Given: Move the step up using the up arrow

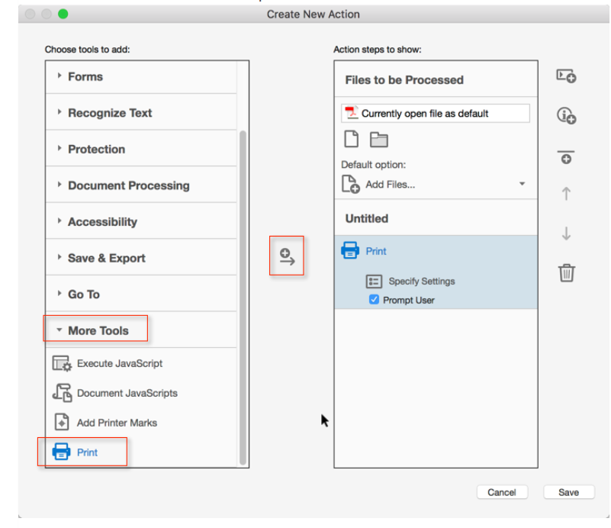Looking at the screenshot, I should click(x=566, y=194).
